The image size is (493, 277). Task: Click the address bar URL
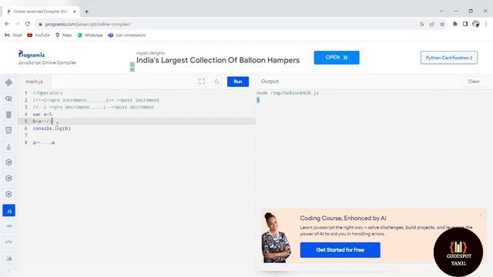click(x=88, y=24)
